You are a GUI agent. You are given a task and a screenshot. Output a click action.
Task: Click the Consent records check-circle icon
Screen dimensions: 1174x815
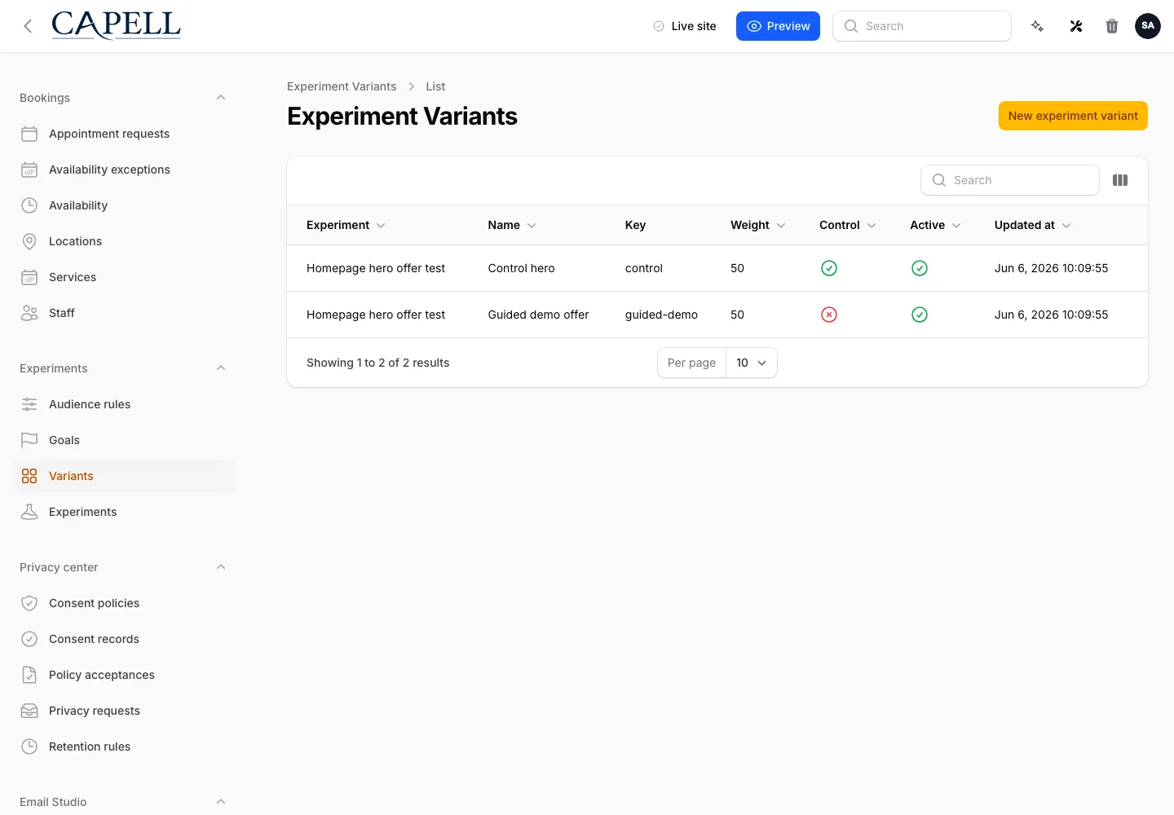[29, 639]
